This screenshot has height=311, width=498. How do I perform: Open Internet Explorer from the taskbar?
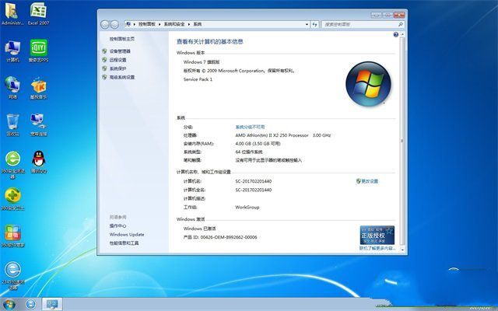tap(31, 303)
